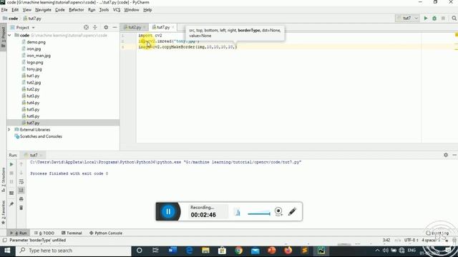Select tut5.py in project tree
Viewport: 458px width, 257px height.
[x=33, y=109]
